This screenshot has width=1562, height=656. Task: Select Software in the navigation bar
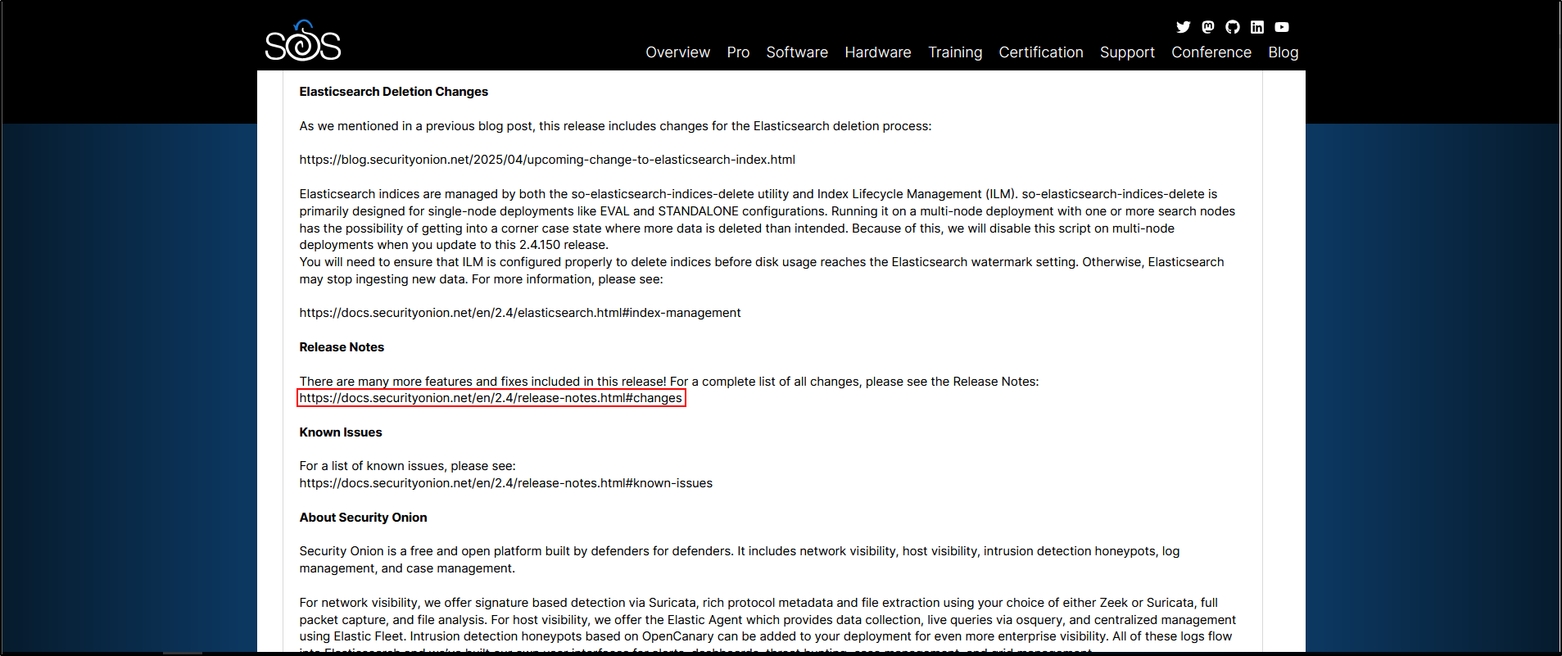796,52
